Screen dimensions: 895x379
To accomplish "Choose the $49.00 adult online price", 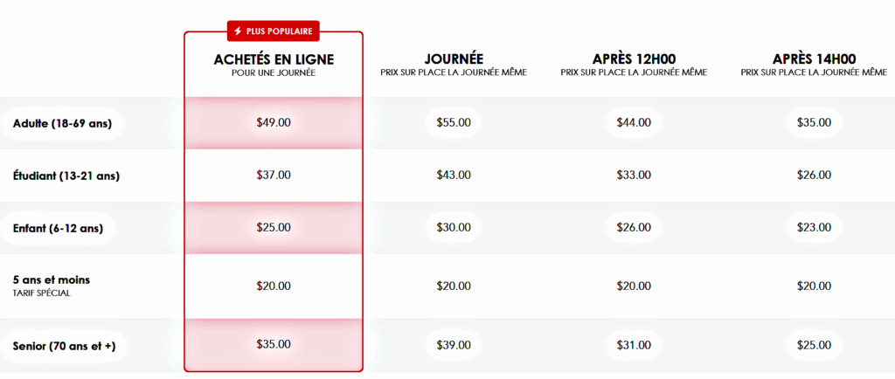I will click(x=274, y=122).
